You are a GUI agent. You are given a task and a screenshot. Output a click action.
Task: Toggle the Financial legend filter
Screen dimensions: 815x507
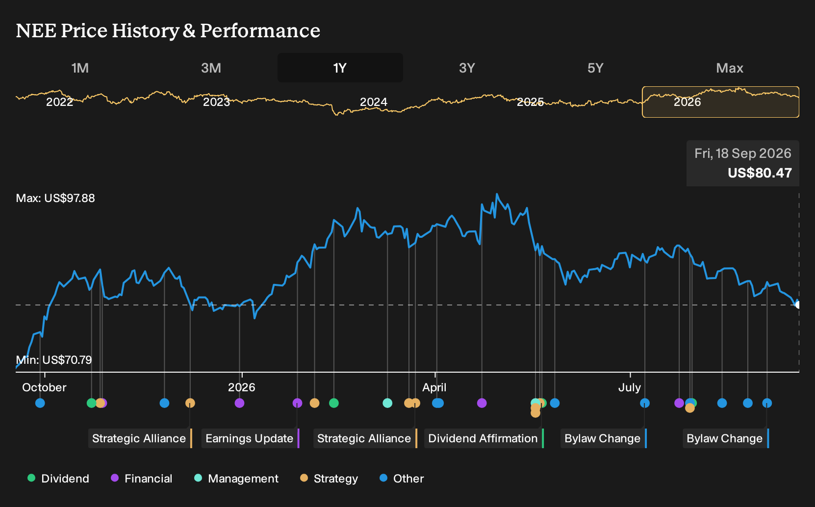tap(142, 479)
